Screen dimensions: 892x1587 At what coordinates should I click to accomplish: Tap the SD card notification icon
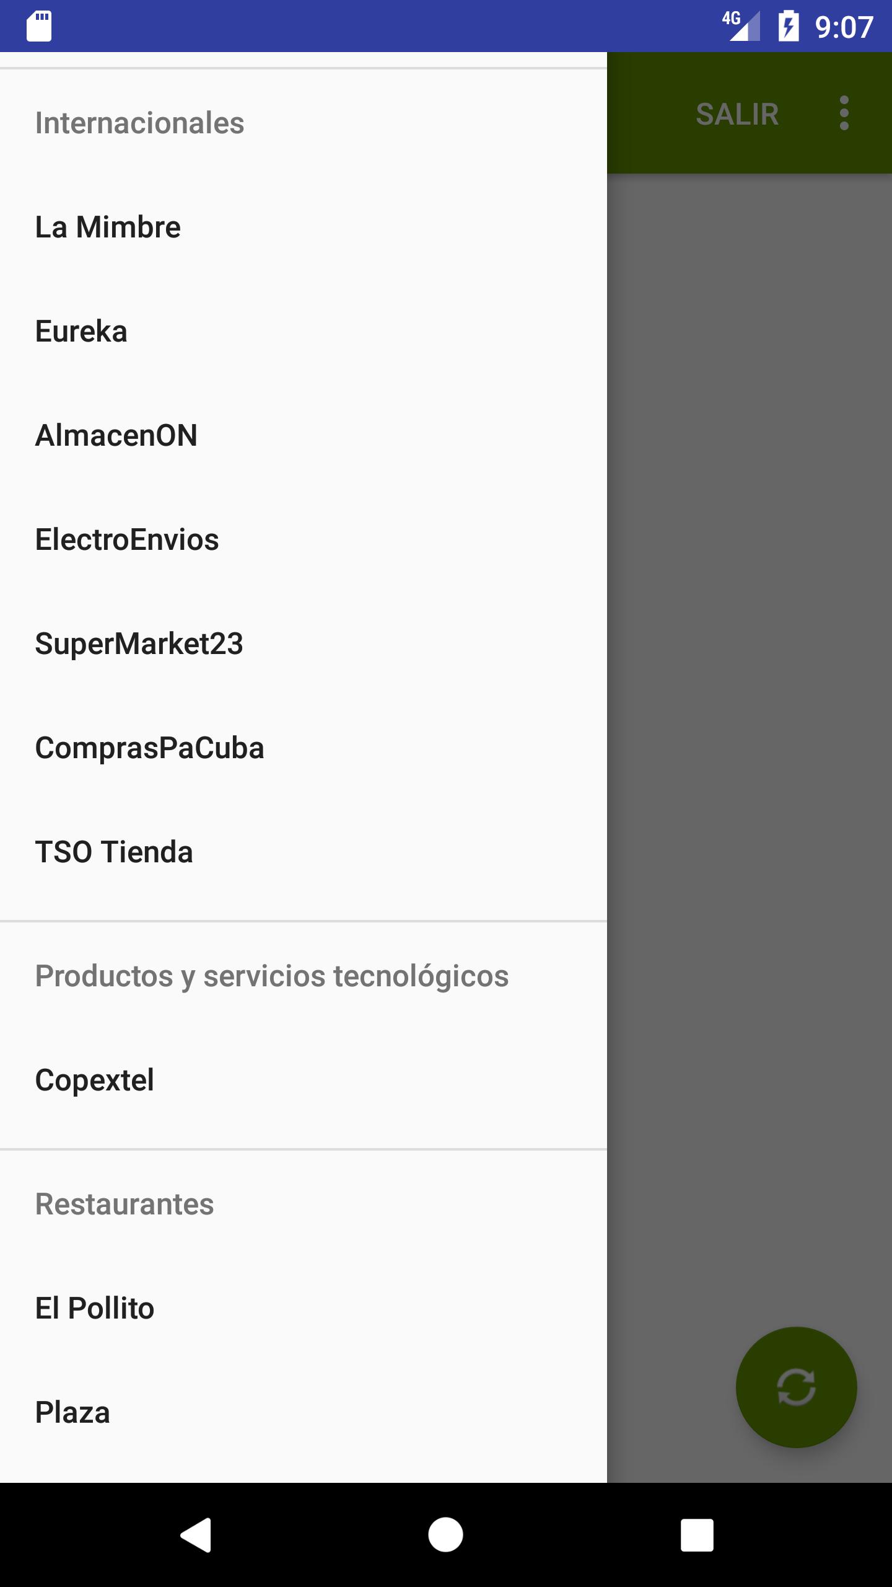click(x=39, y=26)
